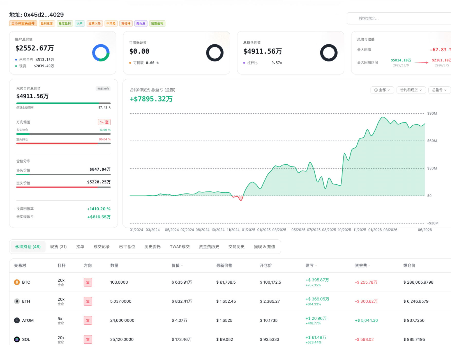The image size is (451, 345).
Task: Click the short-direction badge in SOL row
Action: click(x=88, y=339)
